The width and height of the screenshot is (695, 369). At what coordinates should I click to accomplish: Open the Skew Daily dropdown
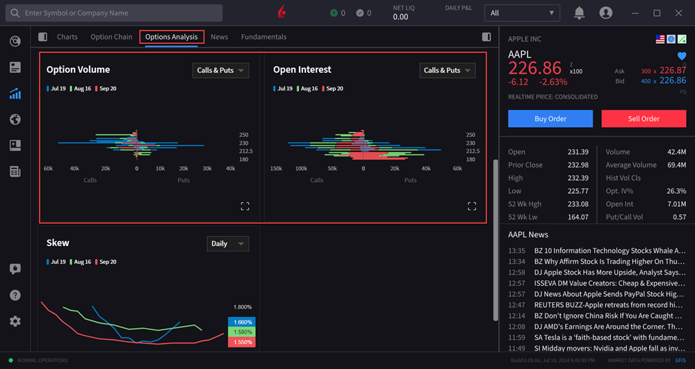click(x=228, y=244)
